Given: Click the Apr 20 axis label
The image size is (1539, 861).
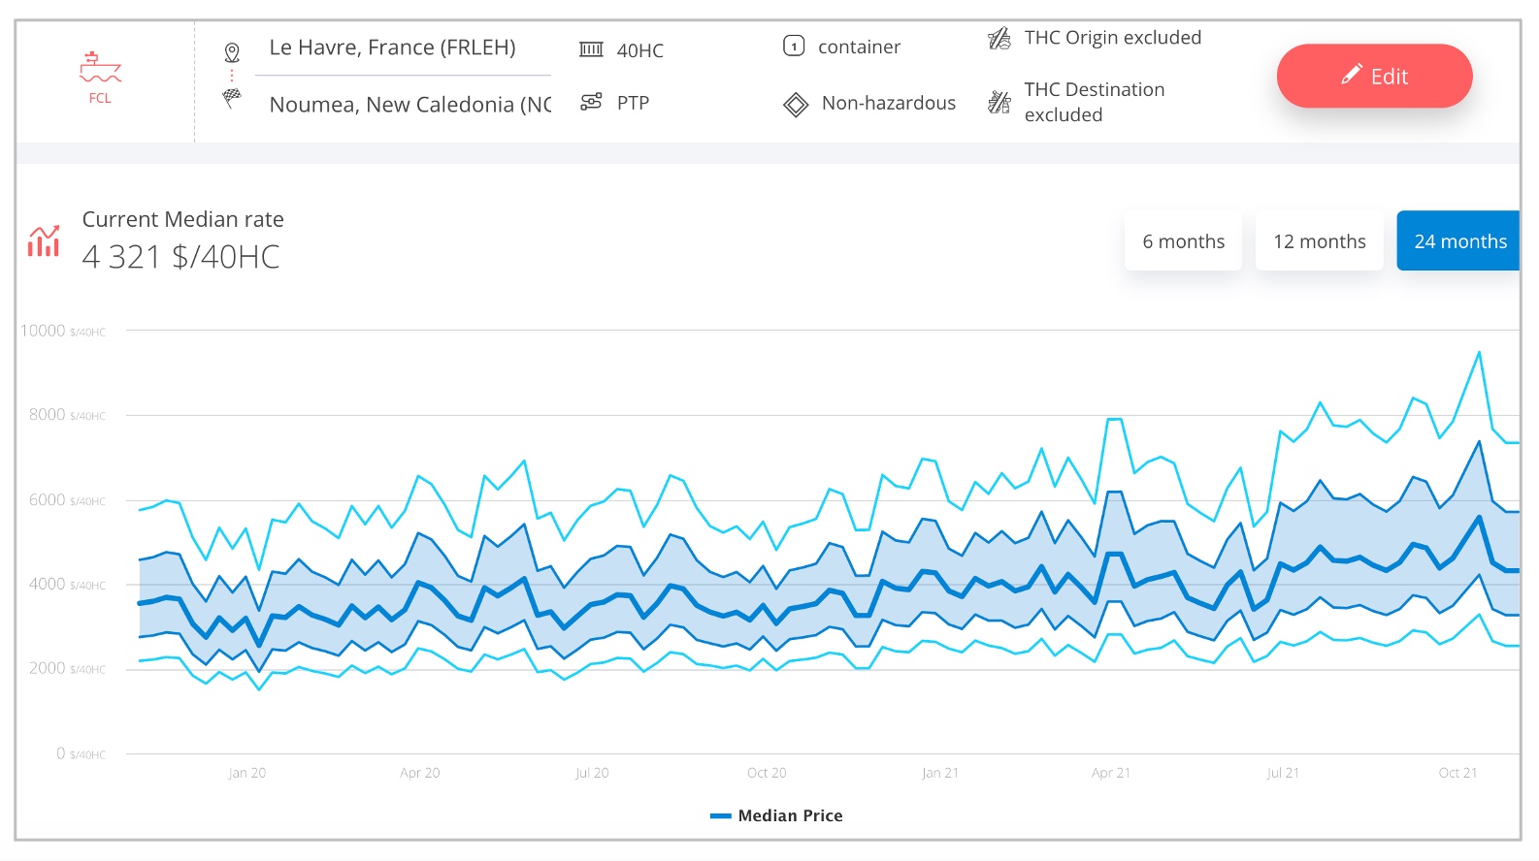Looking at the screenshot, I should (x=419, y=773).
